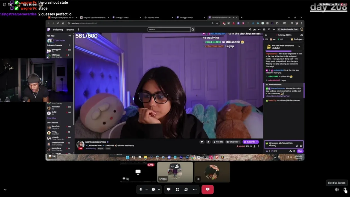
Task: Click the Just Chatting category link
Action: pyautogui.click(x=91, y=148)
